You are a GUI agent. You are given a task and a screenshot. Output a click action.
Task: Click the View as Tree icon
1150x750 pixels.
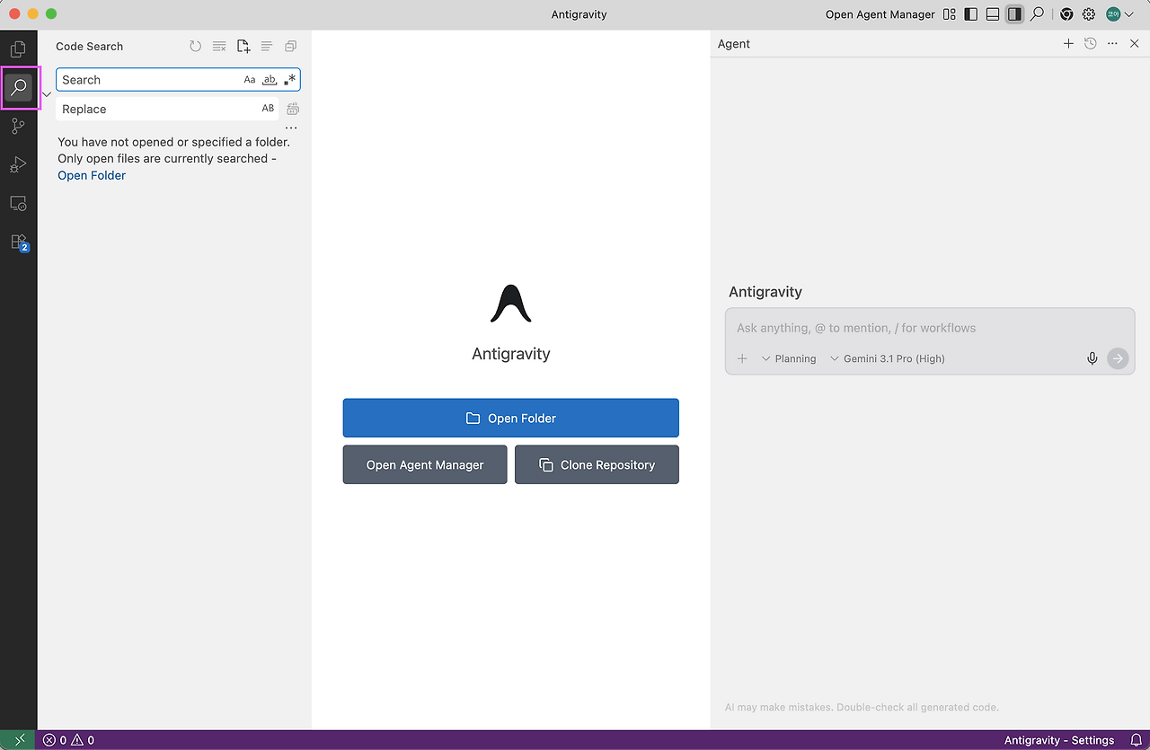267,46
